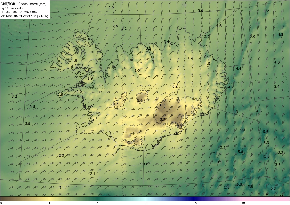
Task: Click the "5.6" value on the map
Action: tap(266, 132)
